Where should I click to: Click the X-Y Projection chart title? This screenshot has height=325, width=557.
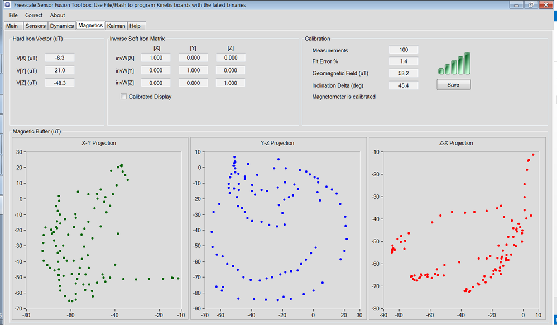click(x=99, y=143)
